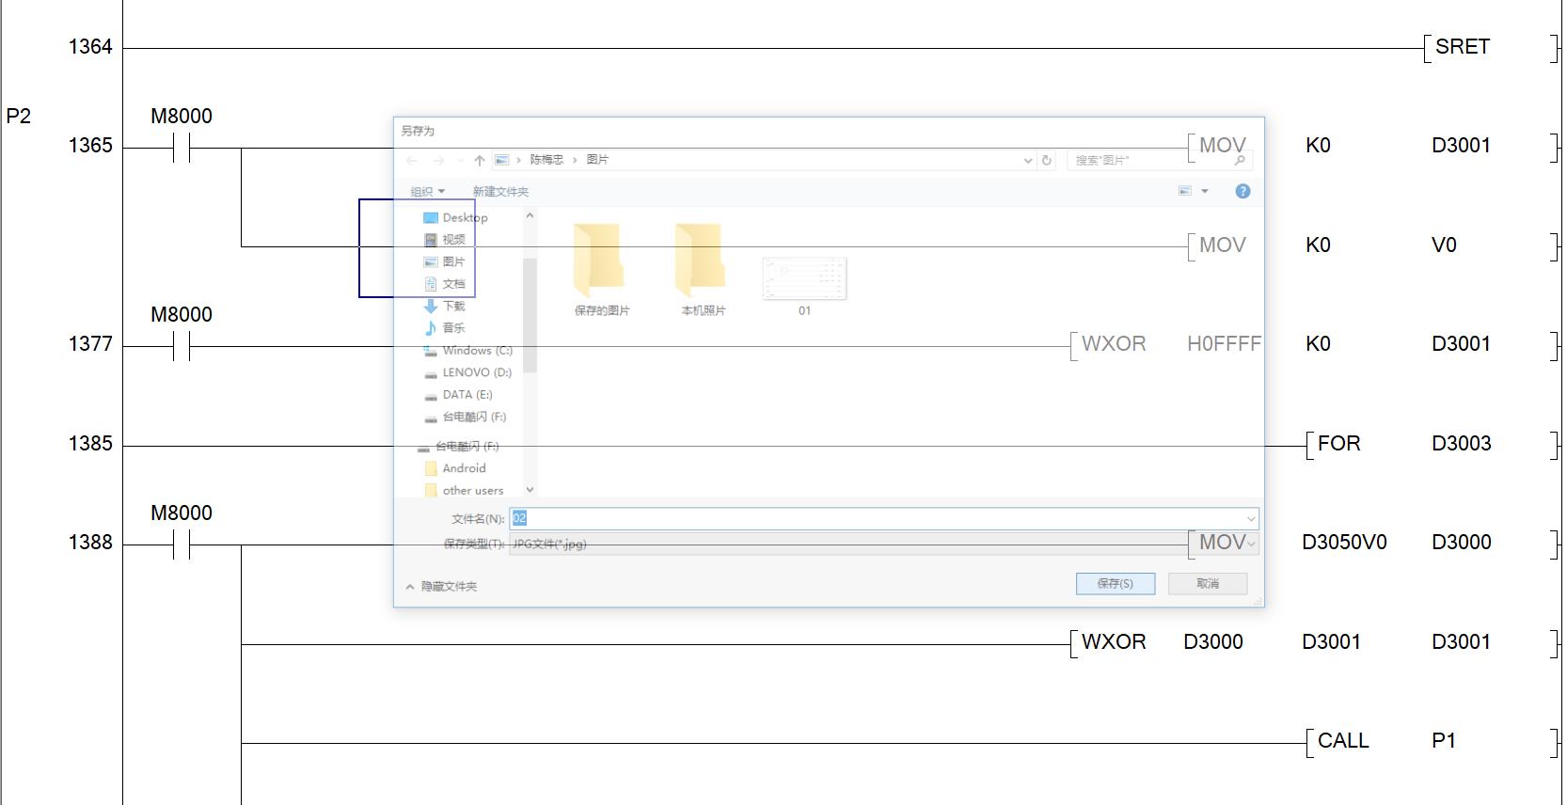Open the 组织 dropdown menu
Screen dimensions: 1567x805
(427, 192)
